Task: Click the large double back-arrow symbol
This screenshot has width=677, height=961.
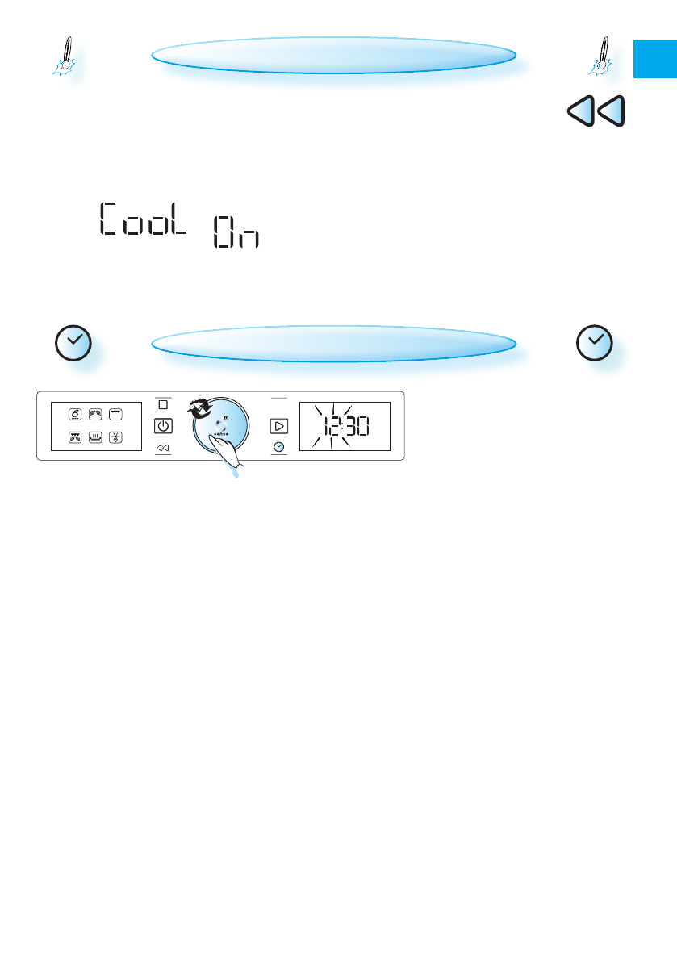Action: [596, 111]
